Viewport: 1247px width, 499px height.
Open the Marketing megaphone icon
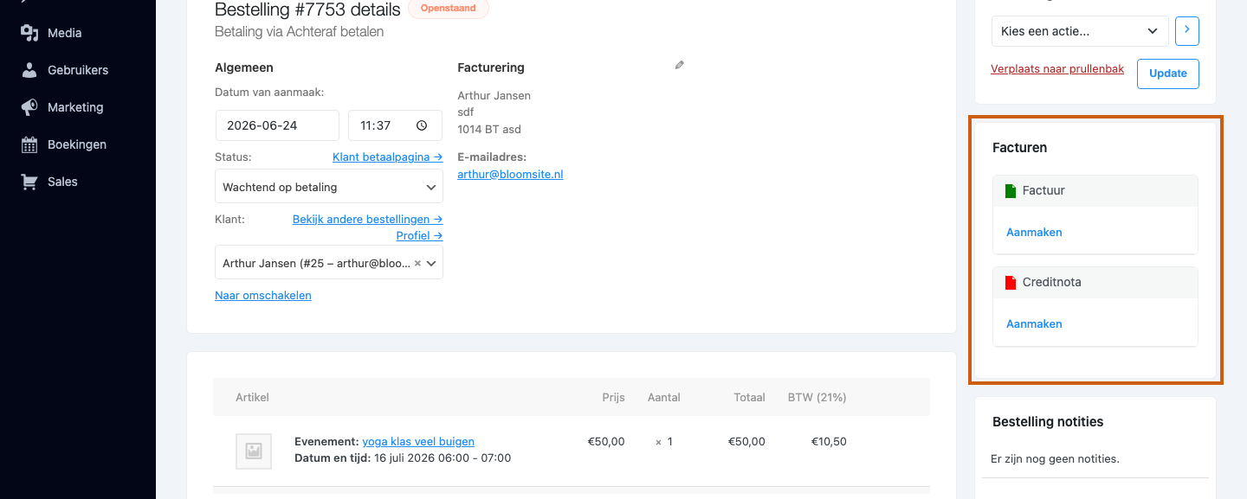(x=29, y=107)
